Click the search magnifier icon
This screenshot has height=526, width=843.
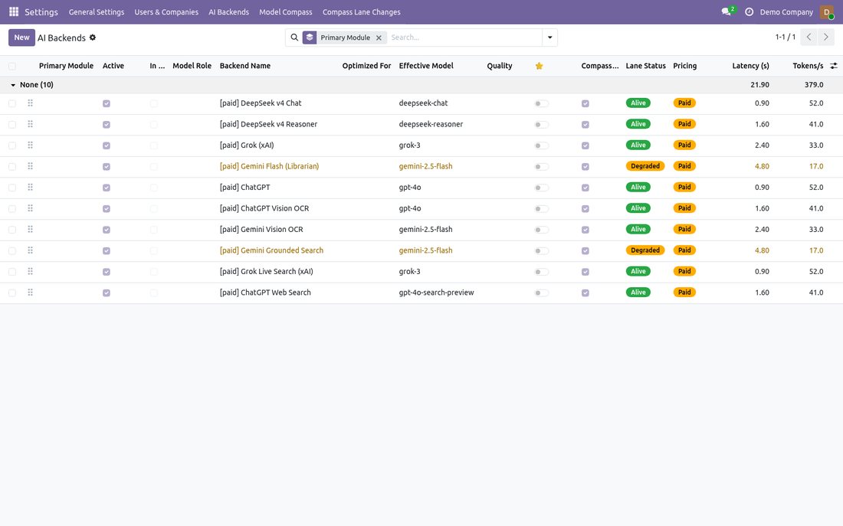(x=294, y=38)
